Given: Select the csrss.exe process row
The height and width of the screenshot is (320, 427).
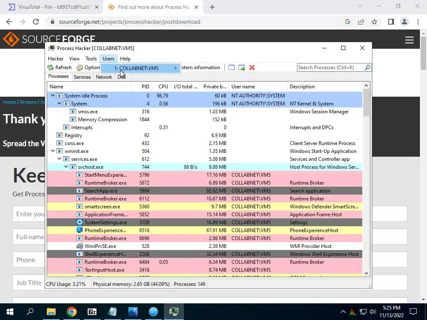Looking at the screenshot, I should click(x=204, y=143).
